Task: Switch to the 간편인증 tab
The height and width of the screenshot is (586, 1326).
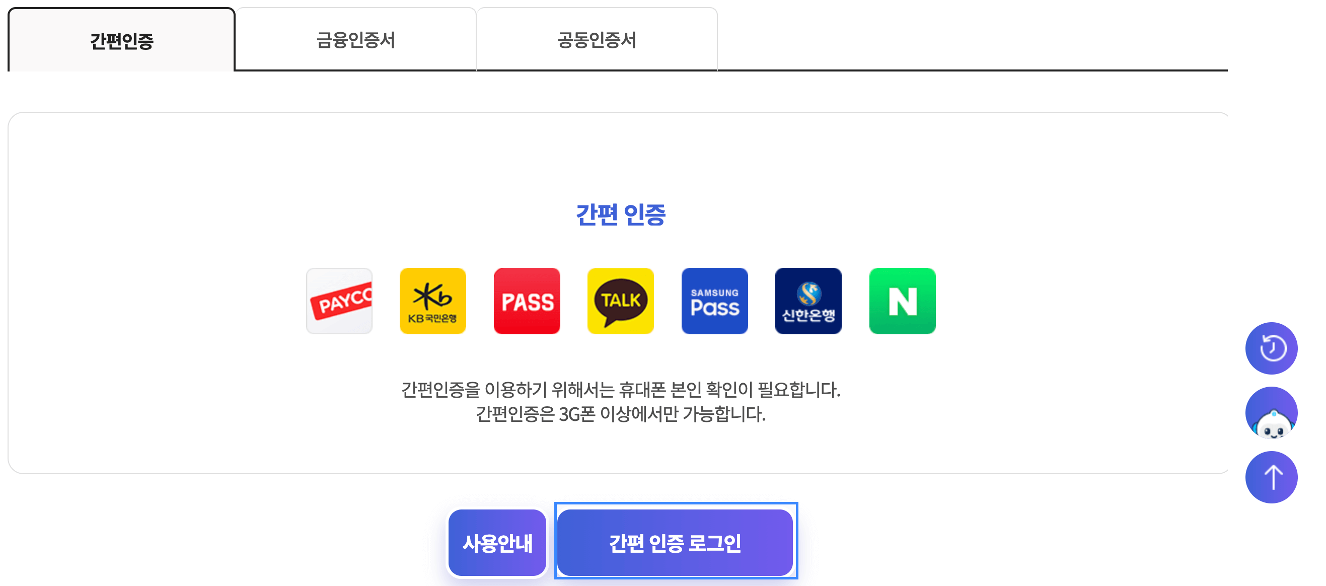Action: click(x=121, y=40)
